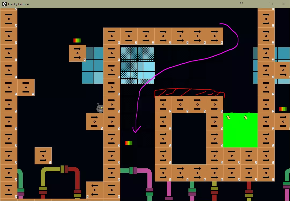Click the crate with left-pointing arrows
This screenshot has height=201, width=290.
95,190
